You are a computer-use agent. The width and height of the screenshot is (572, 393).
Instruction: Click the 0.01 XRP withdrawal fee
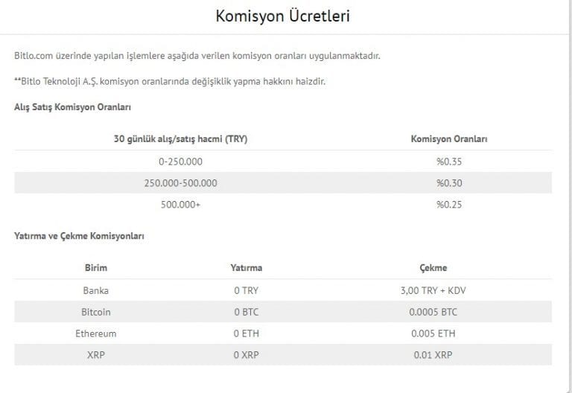coord(433,355)
